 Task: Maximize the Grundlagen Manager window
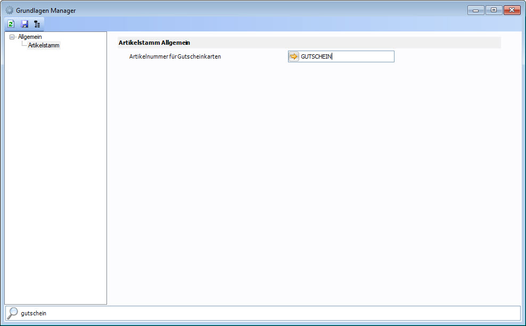[494, 10]
